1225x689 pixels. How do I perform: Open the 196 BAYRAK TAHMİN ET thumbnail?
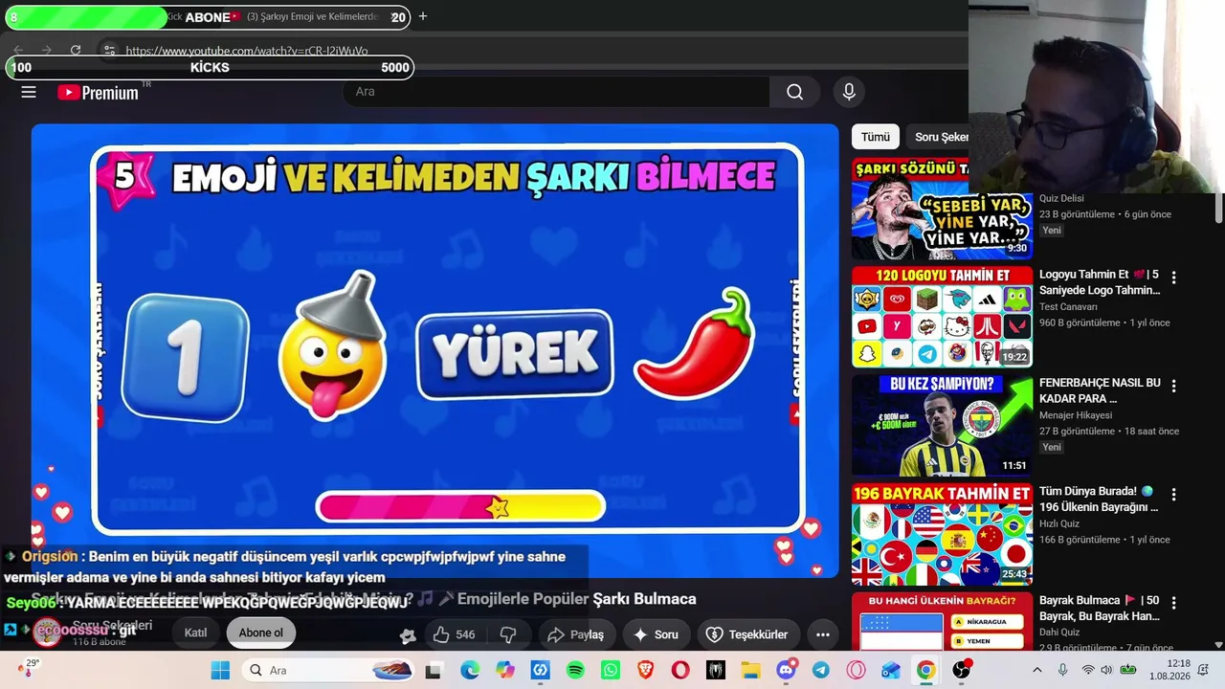click(x=943, y=533)
